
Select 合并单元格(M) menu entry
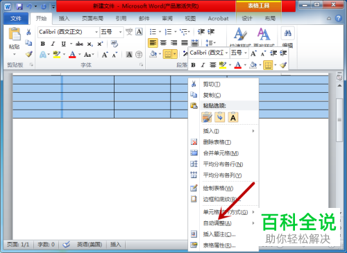pos(223,153)
